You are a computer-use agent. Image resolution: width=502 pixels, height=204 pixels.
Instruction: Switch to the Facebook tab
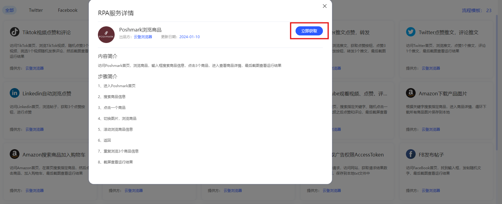click(68, 10)
